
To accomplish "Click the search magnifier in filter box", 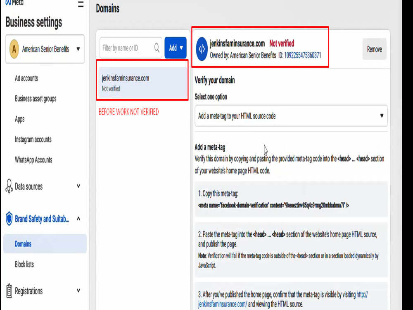I will [x=157, y=48].
